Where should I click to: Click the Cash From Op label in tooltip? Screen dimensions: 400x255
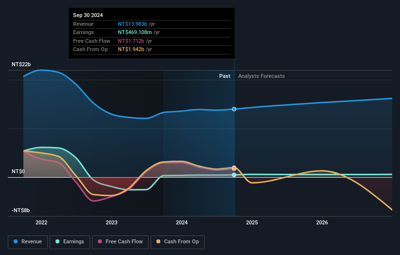point(90,50)
